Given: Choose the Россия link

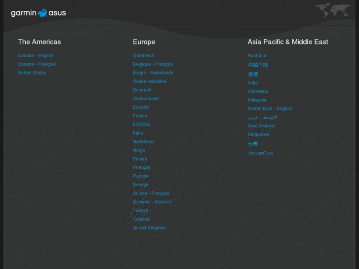Looking at the screenshot, I should (141, 176).
